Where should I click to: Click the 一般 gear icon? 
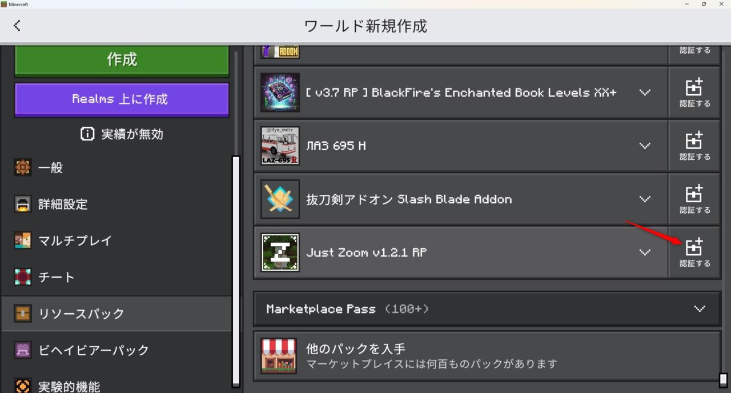(x=23, y=168)
